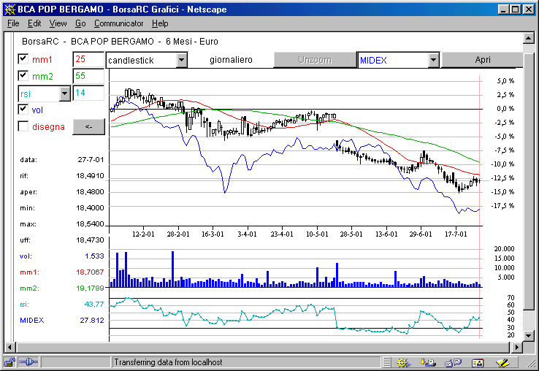Click the vertical scrollbar down arrow

point(529,335)
